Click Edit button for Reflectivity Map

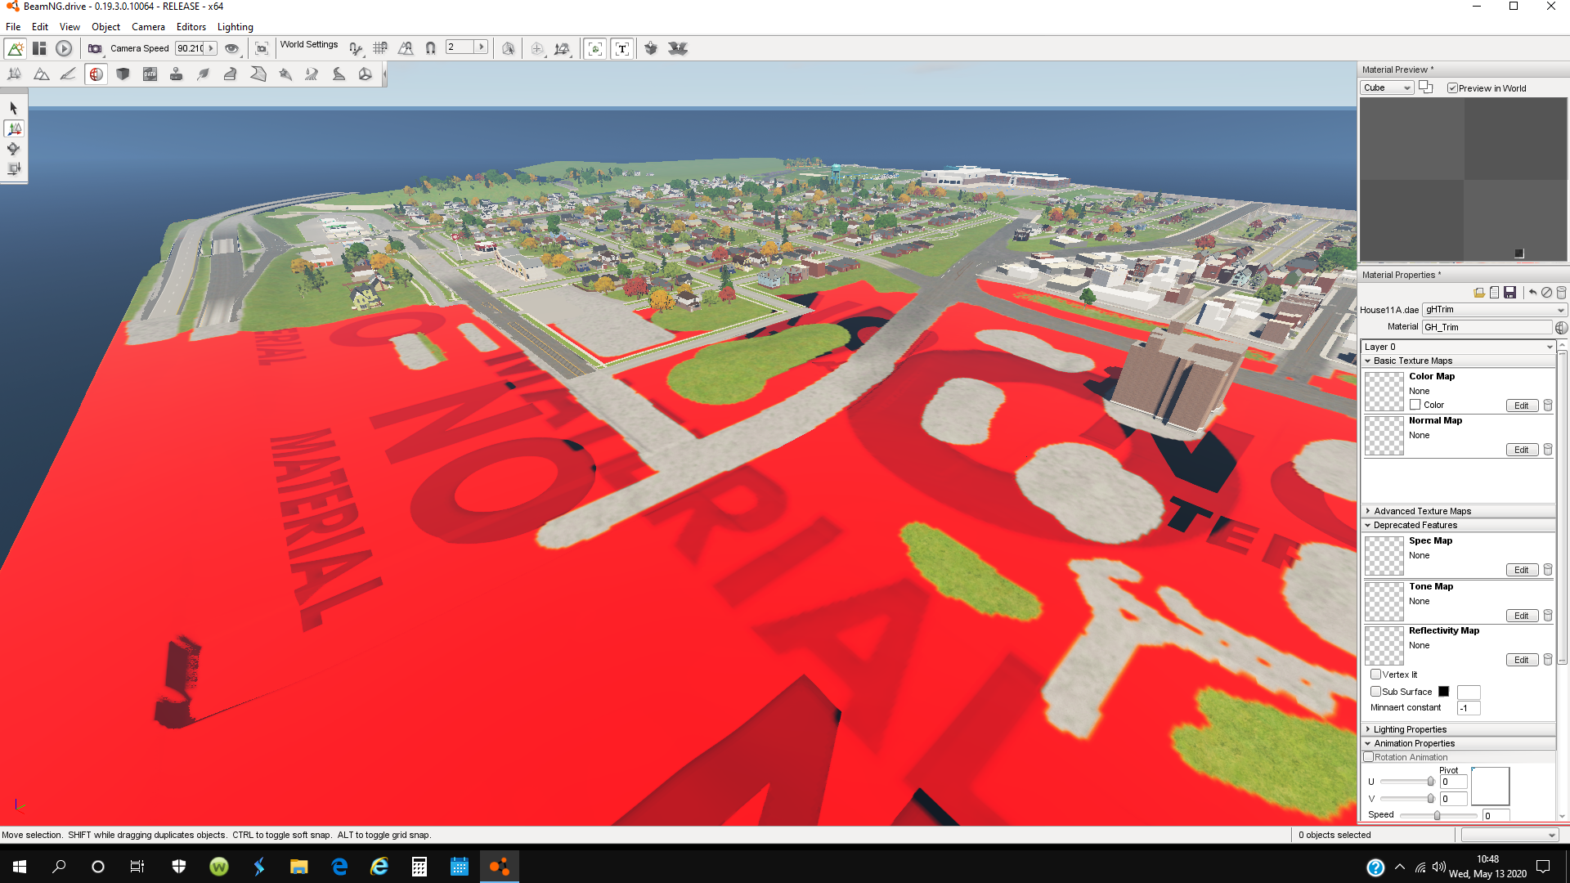coord(1522,661)
